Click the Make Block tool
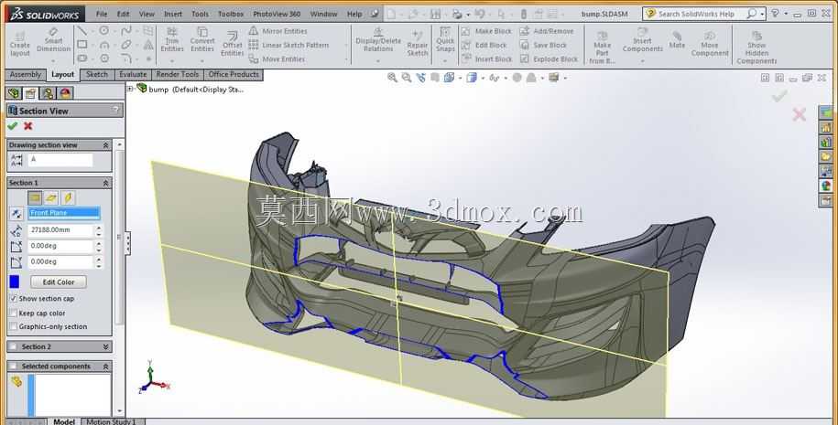This screenshot has height=425, width=838. [x=486, y=31]
